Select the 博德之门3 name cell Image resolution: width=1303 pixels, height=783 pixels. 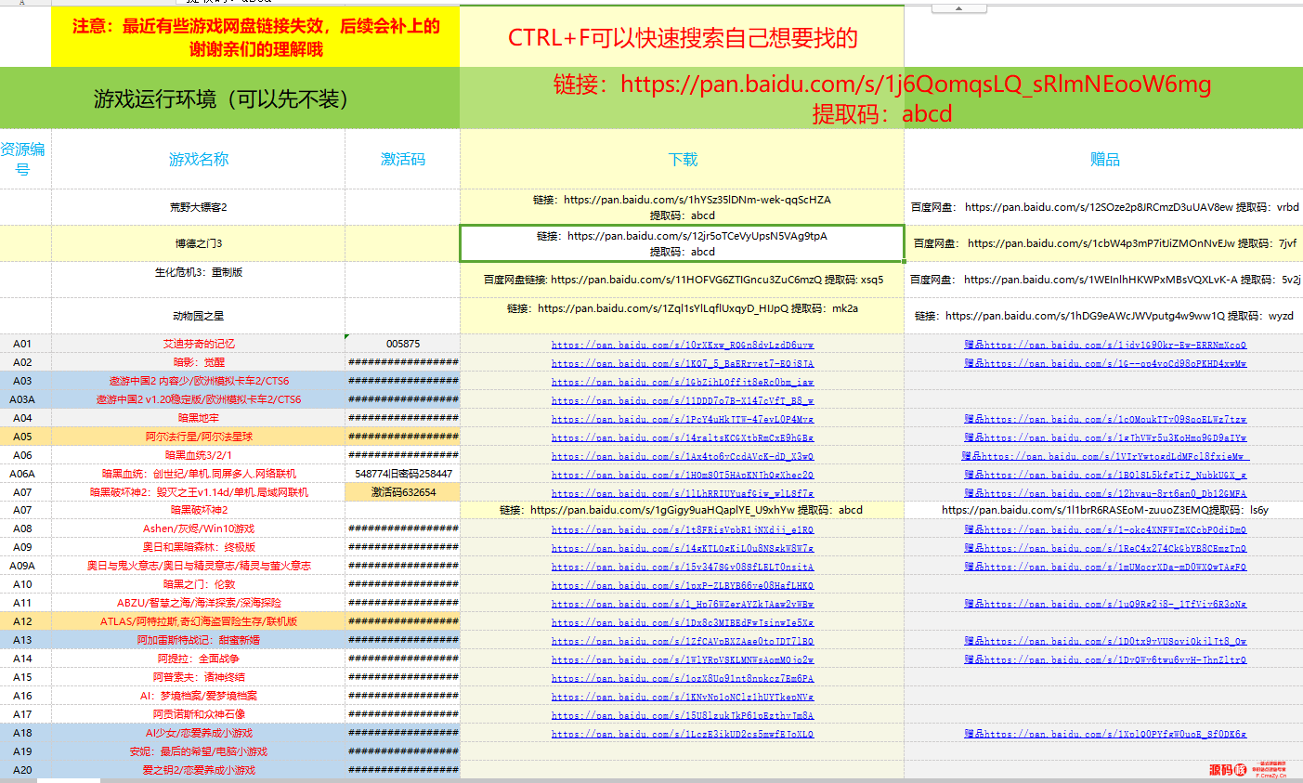(198, 243)
